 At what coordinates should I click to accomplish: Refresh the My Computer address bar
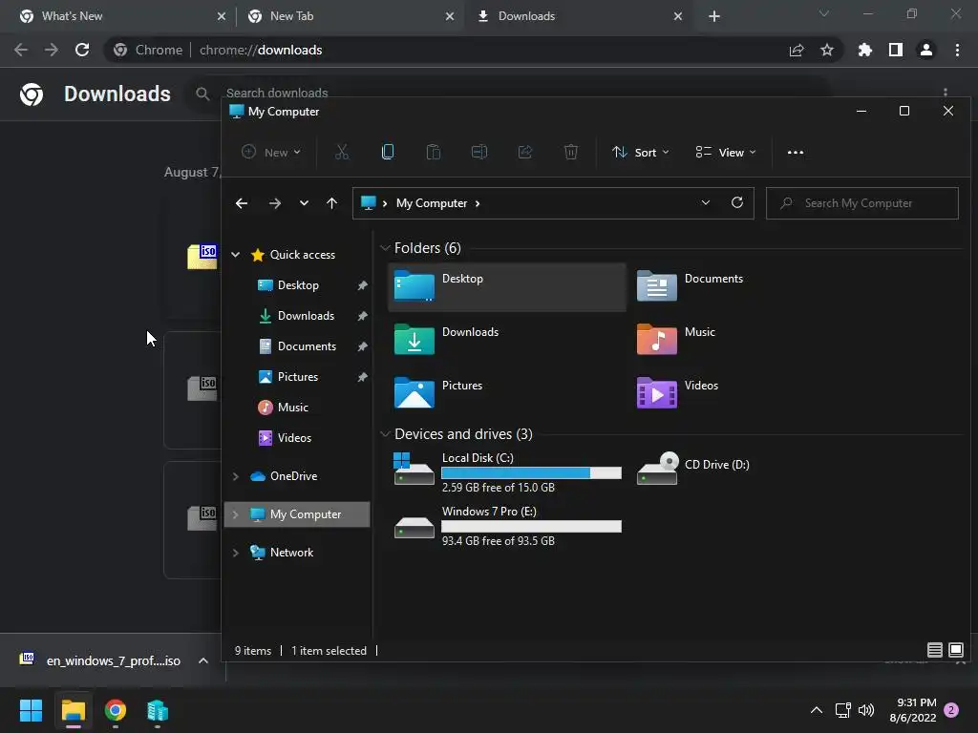coord(737,202)
